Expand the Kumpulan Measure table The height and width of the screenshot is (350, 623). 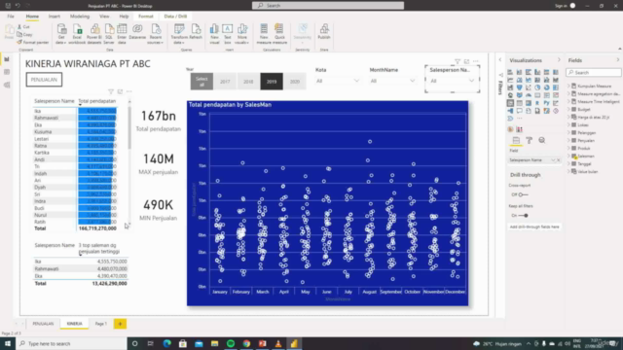(x=568, y=86)
